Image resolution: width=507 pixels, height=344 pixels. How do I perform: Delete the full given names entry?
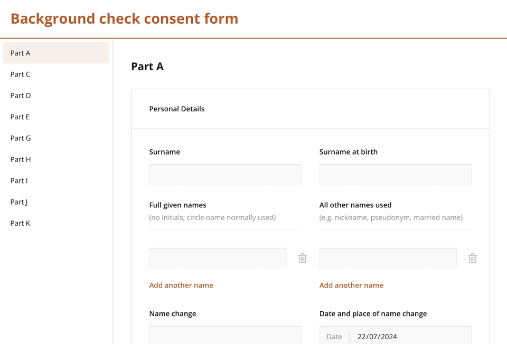(x=303, y=258)
